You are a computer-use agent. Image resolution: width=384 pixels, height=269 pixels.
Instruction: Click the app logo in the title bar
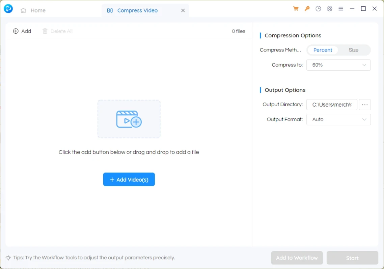click(8, 9)
